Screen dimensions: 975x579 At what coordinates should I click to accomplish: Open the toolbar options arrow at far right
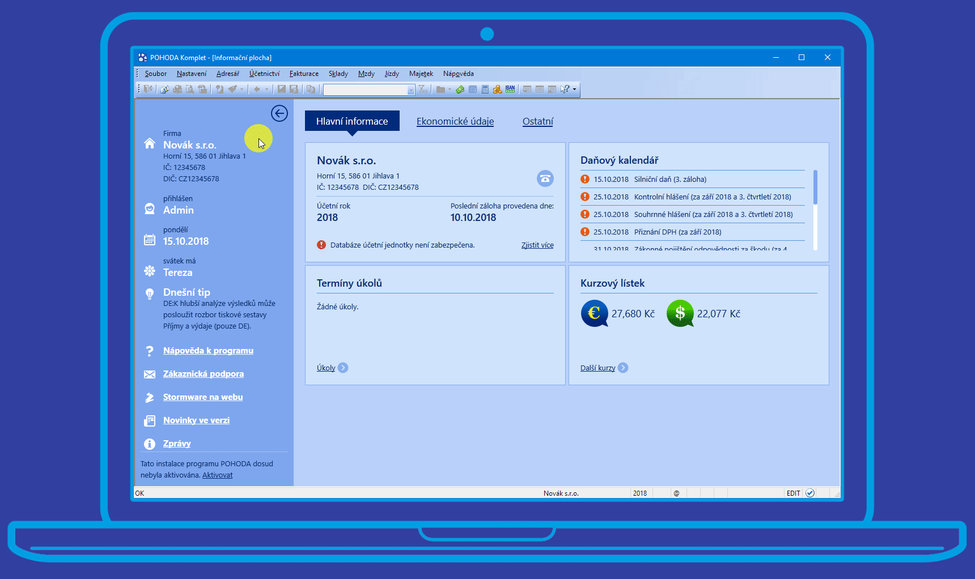click(x=575, y=89)
